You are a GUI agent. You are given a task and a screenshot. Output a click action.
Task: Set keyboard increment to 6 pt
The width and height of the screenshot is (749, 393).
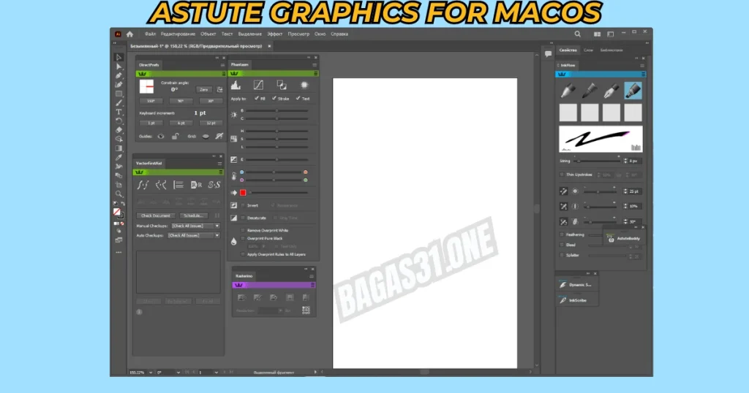coord(181,123)
